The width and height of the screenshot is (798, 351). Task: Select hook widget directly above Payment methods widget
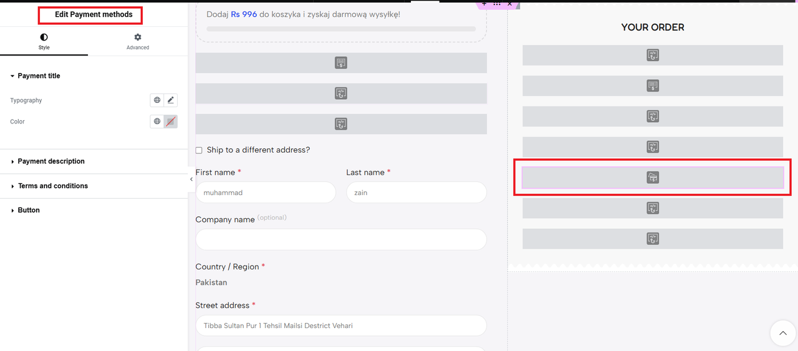653,147
